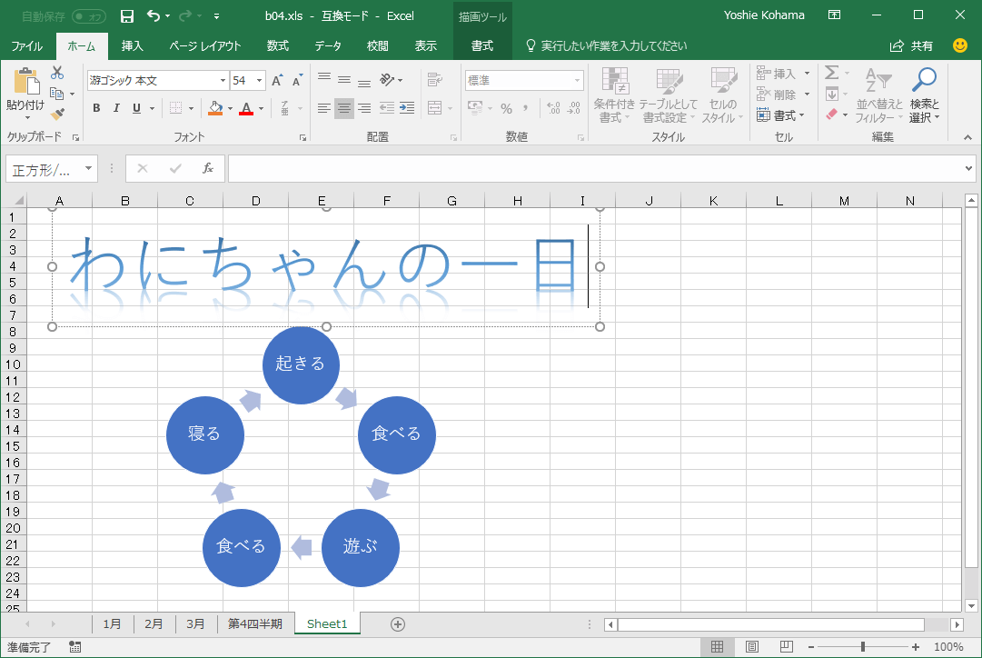982x658 pixels.
Task: Open Find and Select magnifier
Action: point(925,95)
